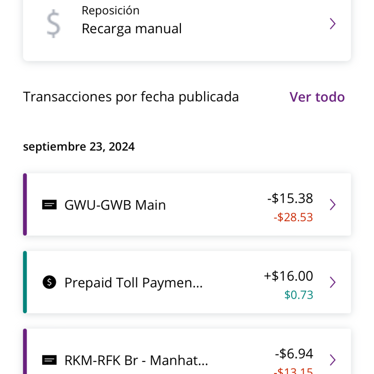Select the -$6.94 toll amount
Viewport: 374px width, 374px height.
(x=294, y=353)
